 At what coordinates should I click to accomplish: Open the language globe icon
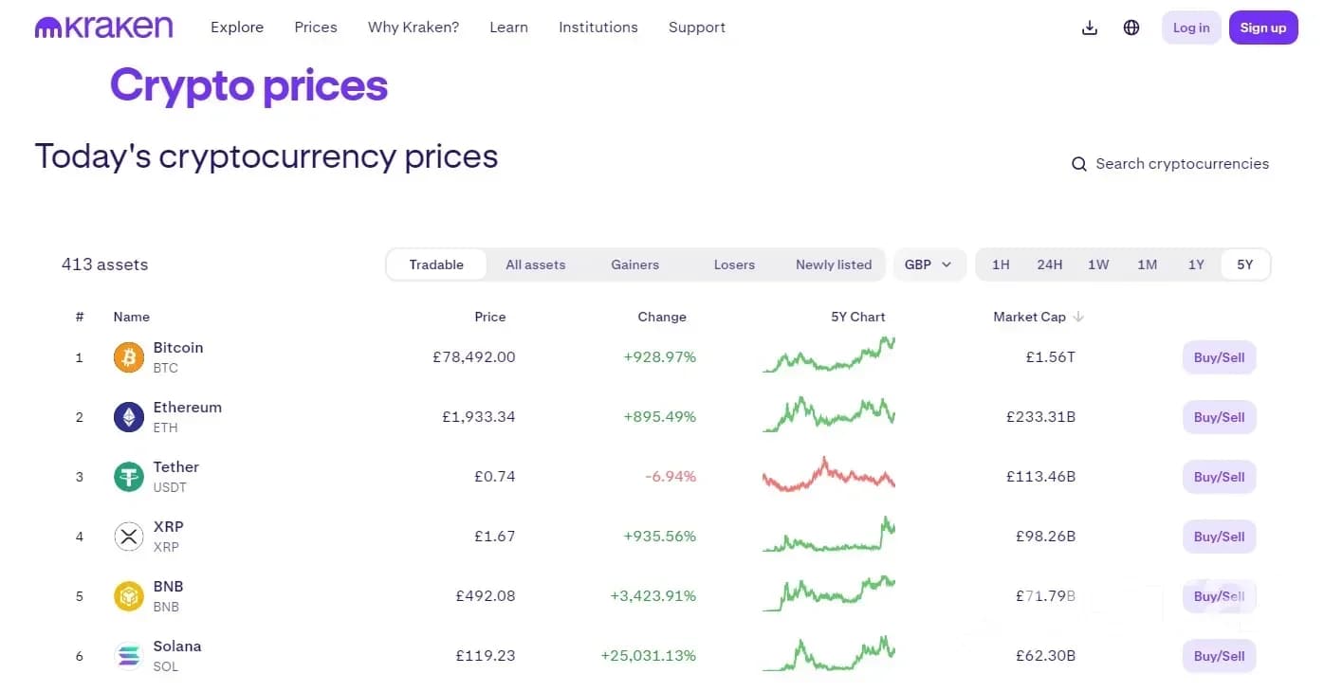click(x=1131, y=27)
